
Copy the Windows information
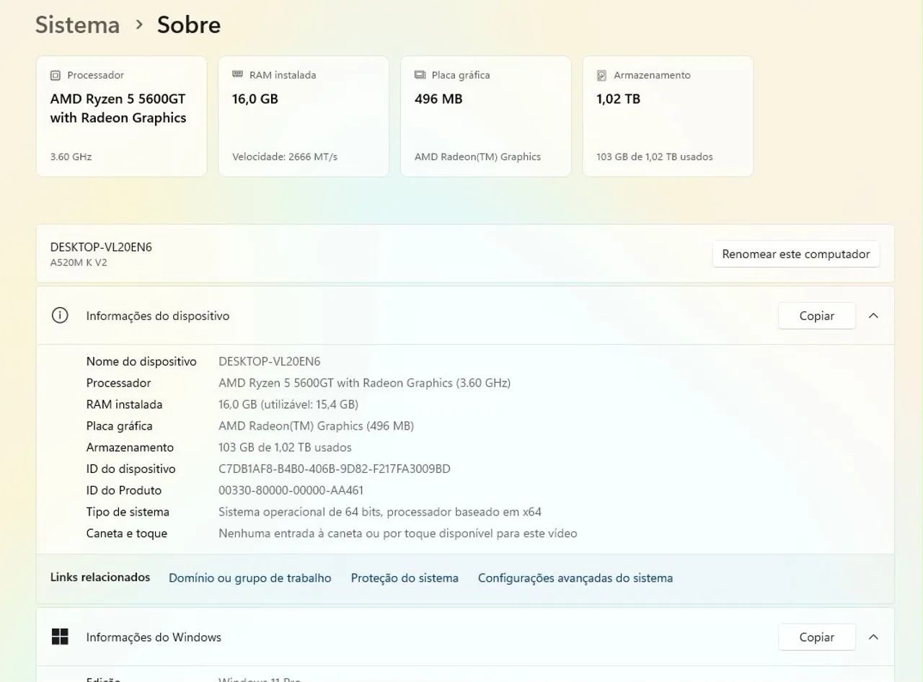pos(817,637)
